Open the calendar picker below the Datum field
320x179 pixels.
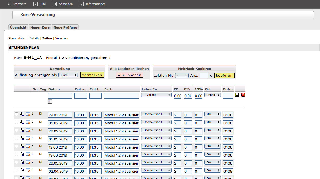click(50, 102)
